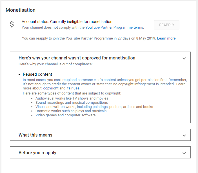Click the reapply in 27 days notice
This screenshot has width=198, height=173.
coord(89,38)
